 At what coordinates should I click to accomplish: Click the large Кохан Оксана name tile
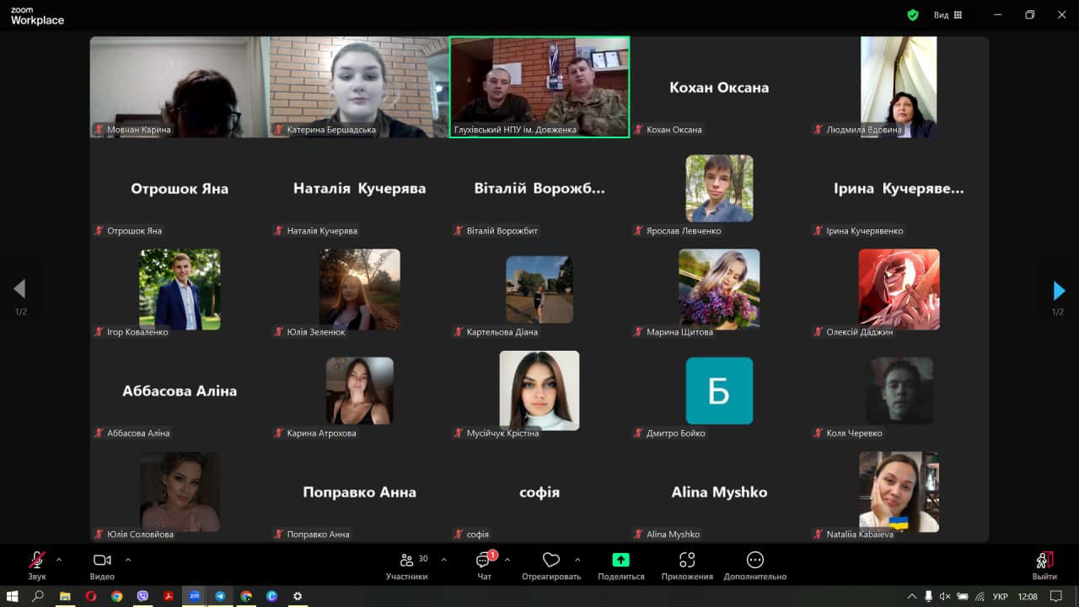click(x=719, y=87)
